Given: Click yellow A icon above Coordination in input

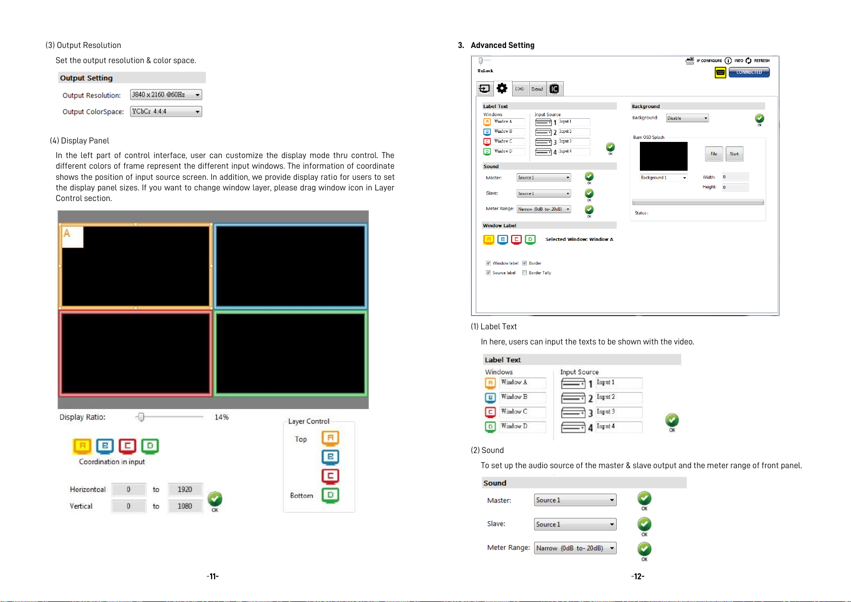Looking at the screenshot, I should click(x=82, y=446).
